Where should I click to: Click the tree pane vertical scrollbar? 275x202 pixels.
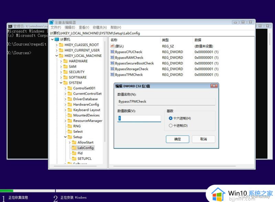click(x=105, y=91)
